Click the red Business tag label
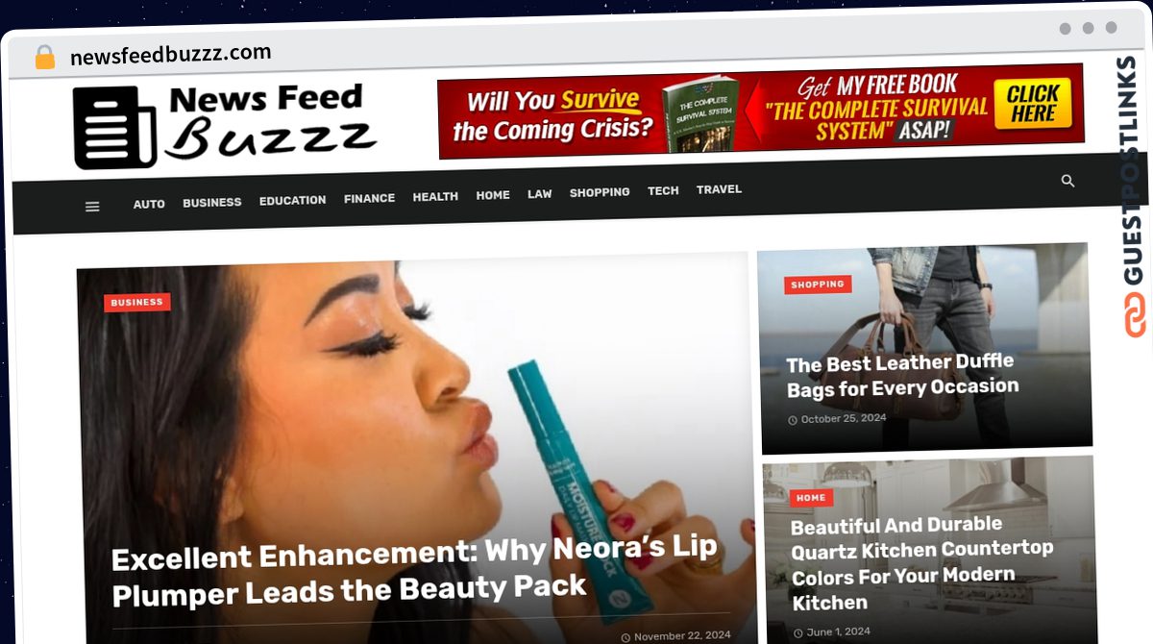The width and height of the screenshot is (1153, 644). coord(136,302)
